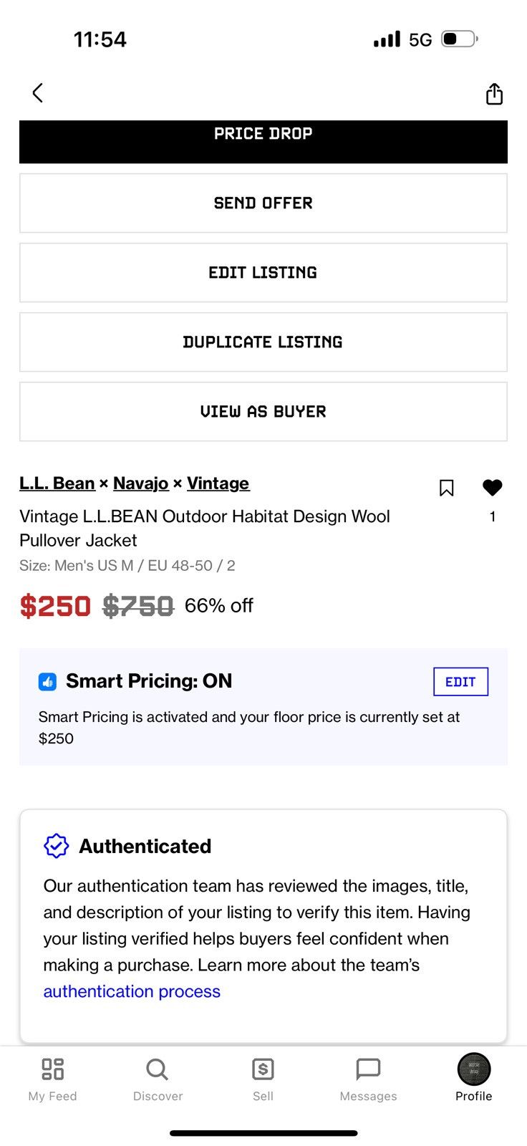Open the Navajo designer link

tap(141, 483)
